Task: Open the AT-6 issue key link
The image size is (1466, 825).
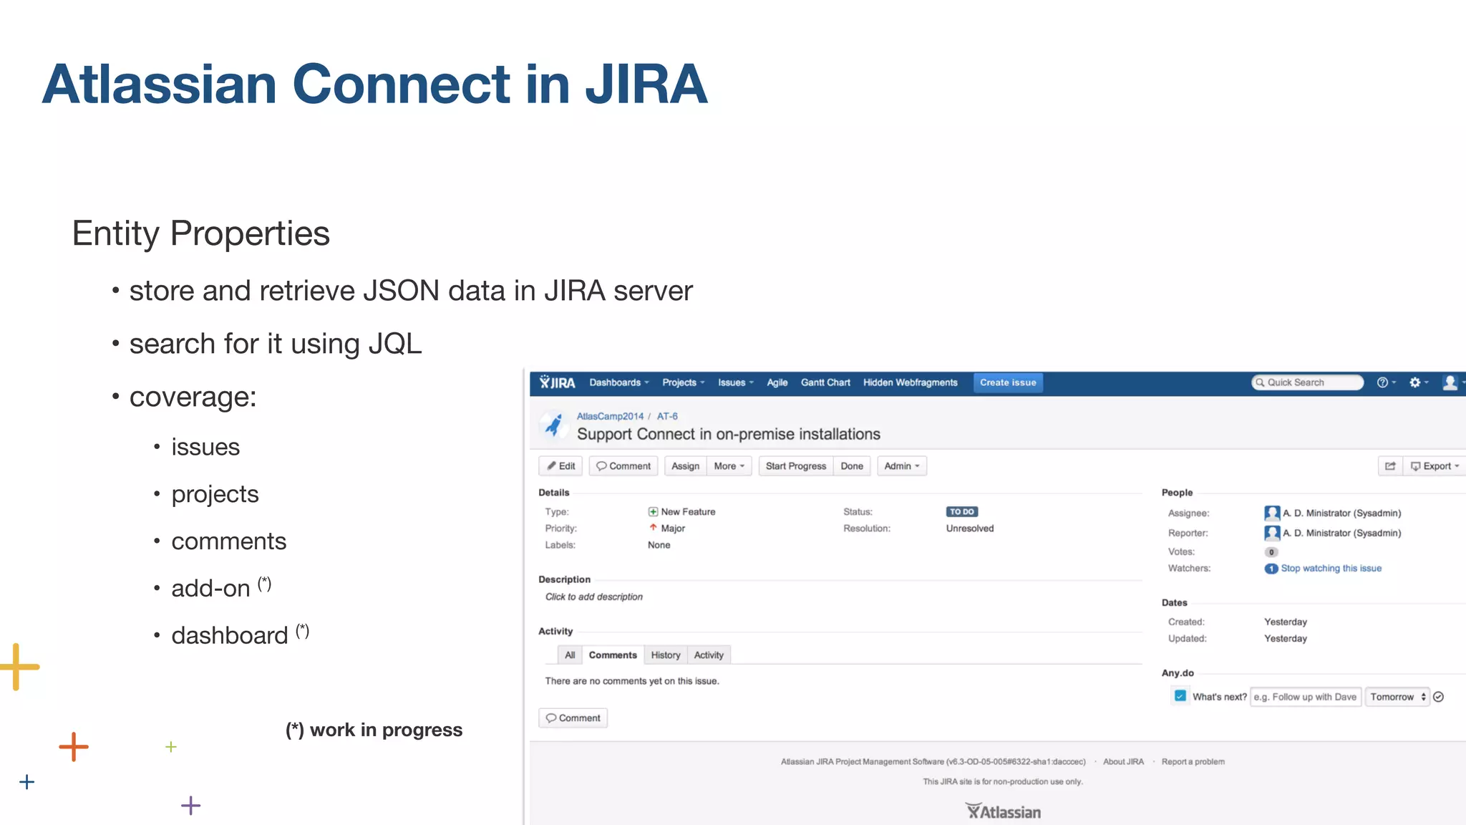Action: tap(667, 416)
